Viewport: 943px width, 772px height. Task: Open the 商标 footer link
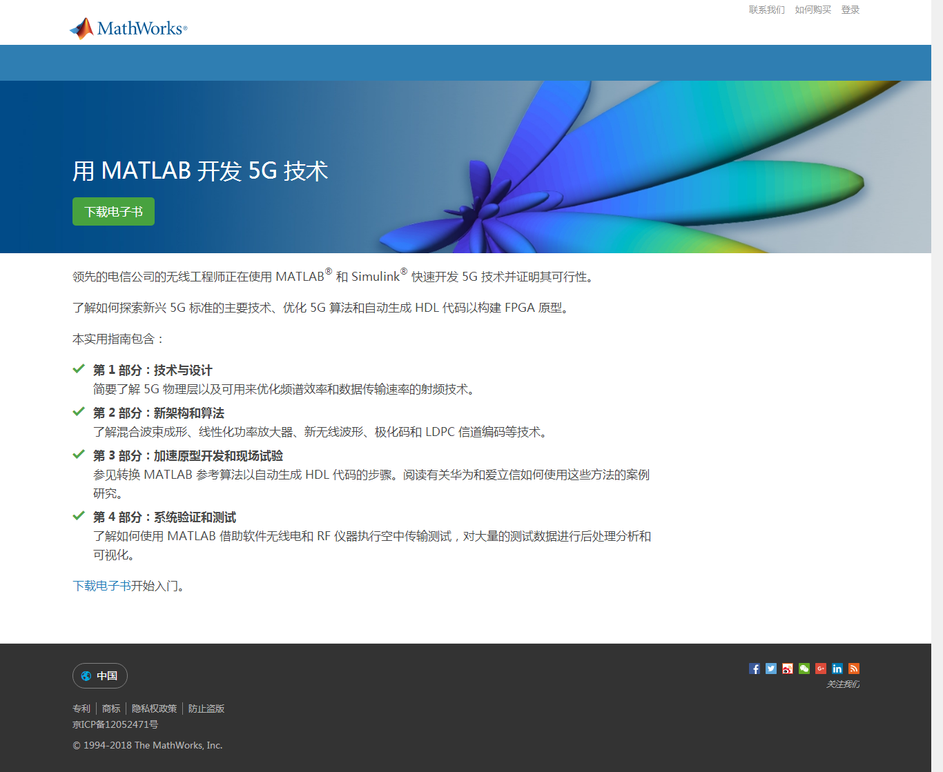[111, 709]
